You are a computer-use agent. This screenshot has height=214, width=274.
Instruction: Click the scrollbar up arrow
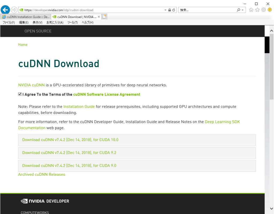pyautogui.click(x=271, y=31)
